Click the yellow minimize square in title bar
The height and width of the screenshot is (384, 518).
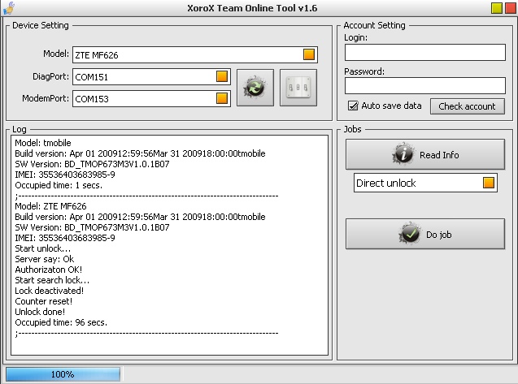pos(496,9)
